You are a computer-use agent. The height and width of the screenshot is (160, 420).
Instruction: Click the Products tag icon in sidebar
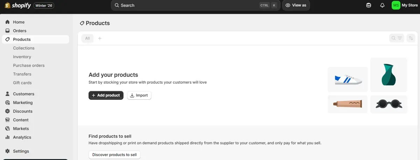[7, 39]
